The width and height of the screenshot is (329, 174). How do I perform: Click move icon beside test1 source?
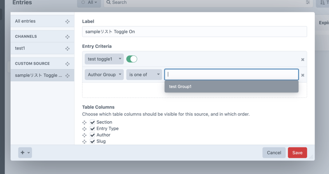tap(67, 48)
